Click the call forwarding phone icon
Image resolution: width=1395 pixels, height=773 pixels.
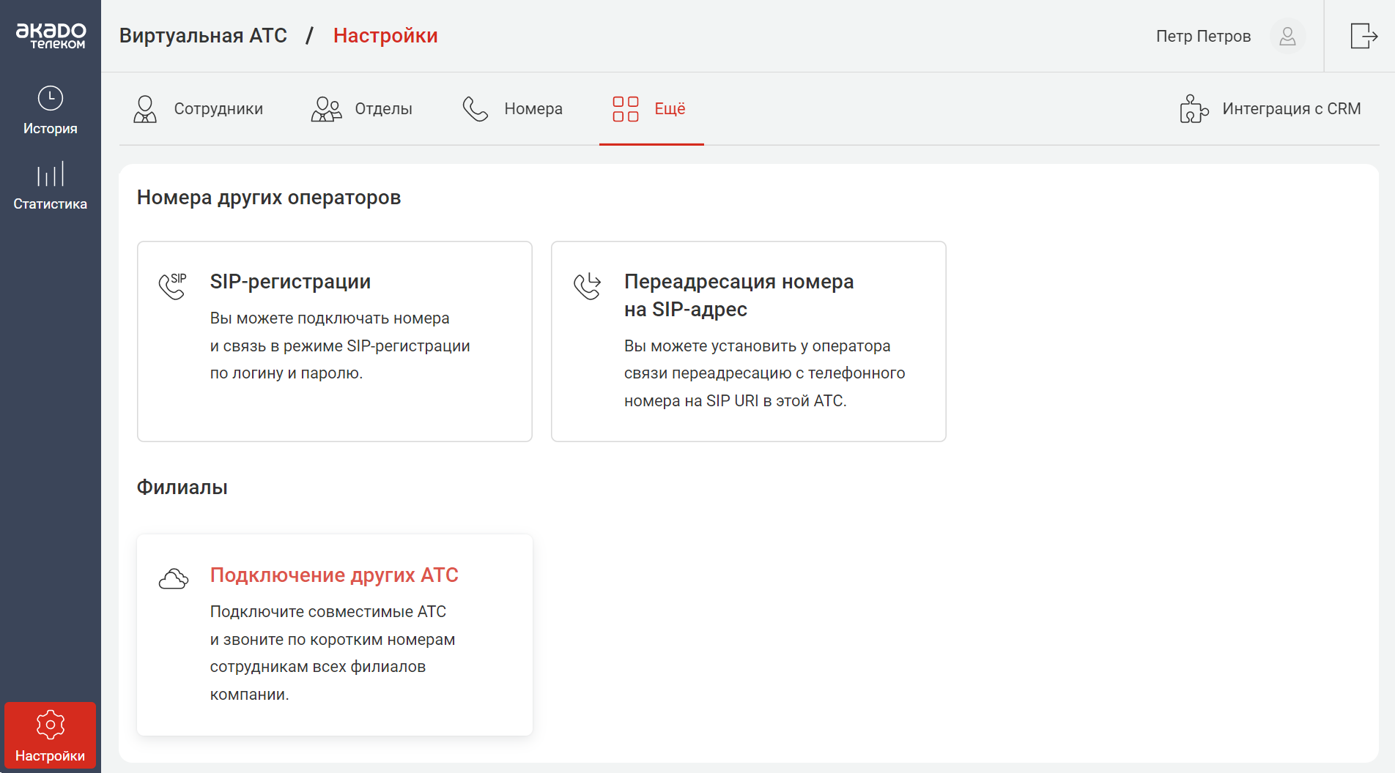pos(587,285)
